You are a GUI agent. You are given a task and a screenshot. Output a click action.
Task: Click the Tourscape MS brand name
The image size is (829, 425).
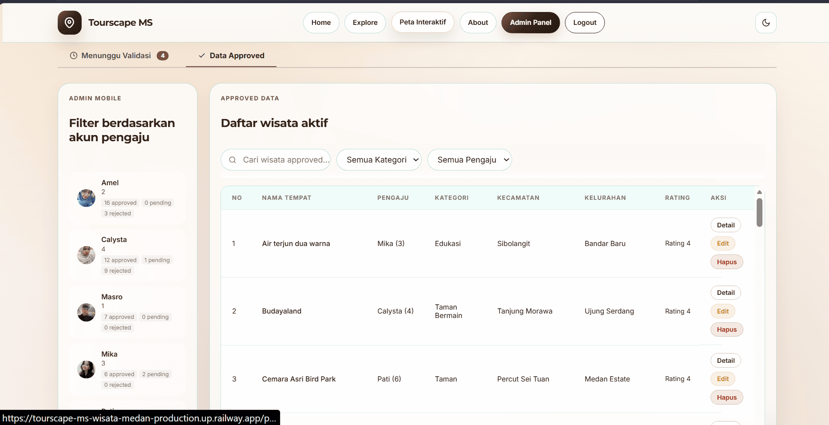point(120,23)
